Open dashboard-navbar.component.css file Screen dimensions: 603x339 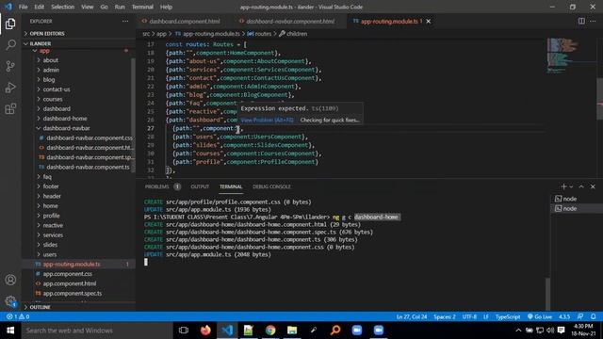(x=90, y=137)
